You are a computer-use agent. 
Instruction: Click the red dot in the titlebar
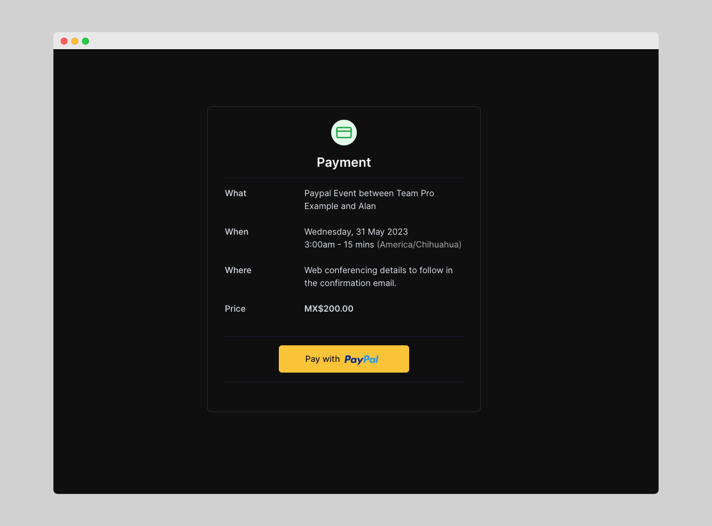coord(64,41)
